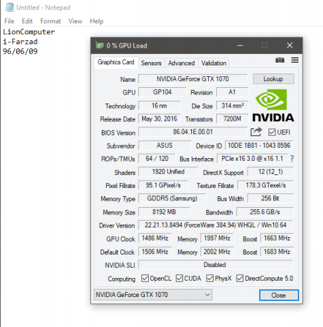Click the i-Farzad line in Notepad
This screenshot has height=327, width=323.
[x=20, y=42]
